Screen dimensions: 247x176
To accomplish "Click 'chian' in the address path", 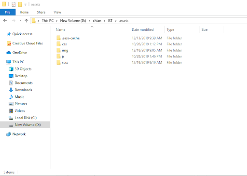I will [x=97, y=21].
